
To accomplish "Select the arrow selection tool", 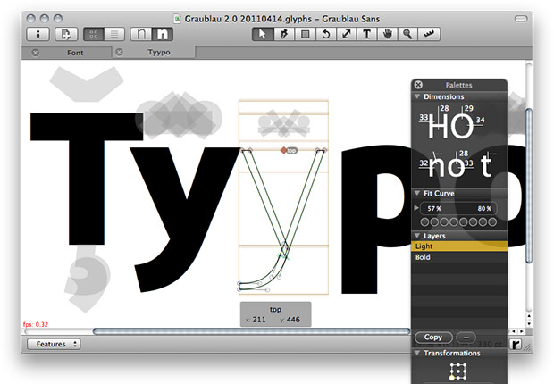I will click(x=263, y=34).
